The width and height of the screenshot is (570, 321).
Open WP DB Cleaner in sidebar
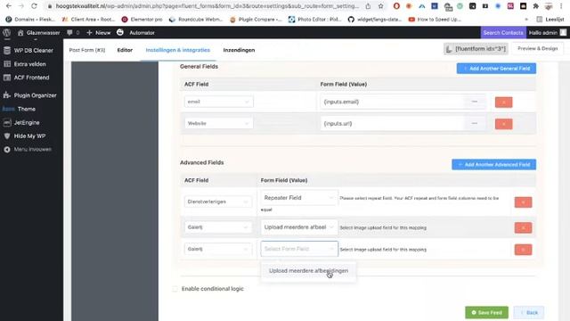click(x=28, y=50)
